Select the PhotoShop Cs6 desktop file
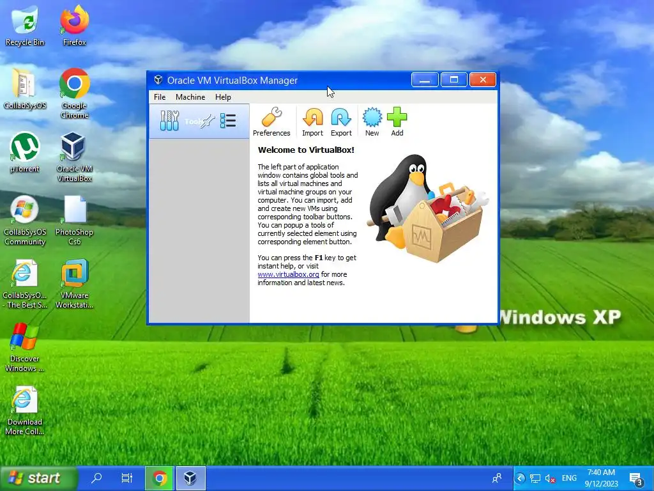Image resolution: width=654 pixels, height=491 pixels. click(74, 221)
